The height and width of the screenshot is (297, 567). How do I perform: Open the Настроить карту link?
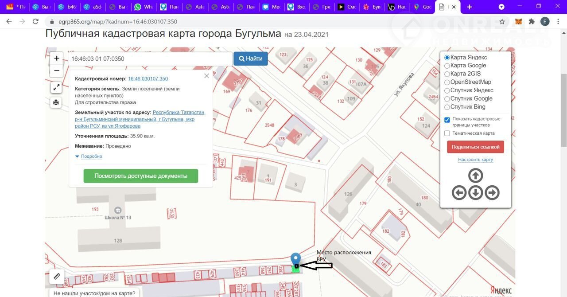(x=475, y=160)
